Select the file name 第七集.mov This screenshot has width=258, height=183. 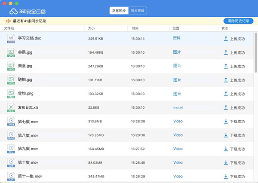(x=28, y=122)
